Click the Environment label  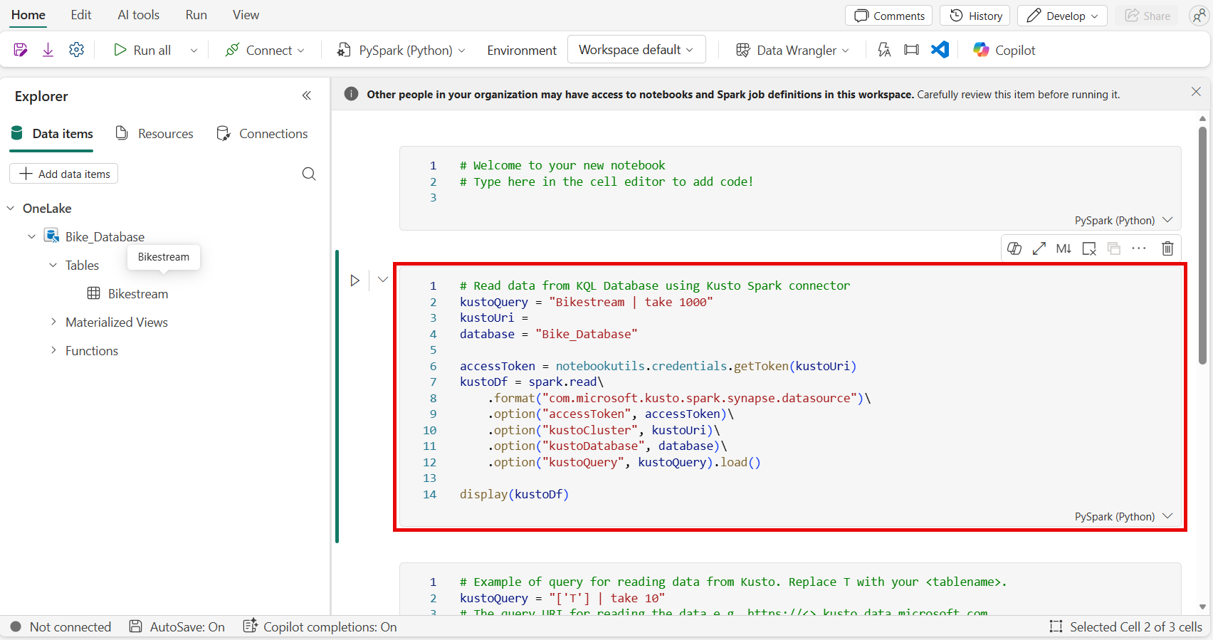coord(522,50)
